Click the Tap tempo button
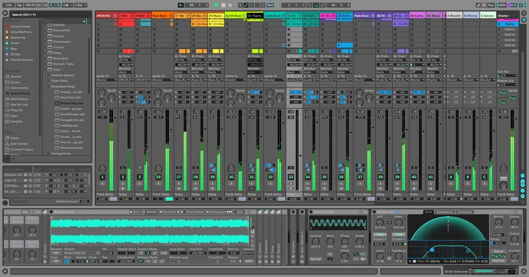The image size is (529, 277). coord(19,5)
